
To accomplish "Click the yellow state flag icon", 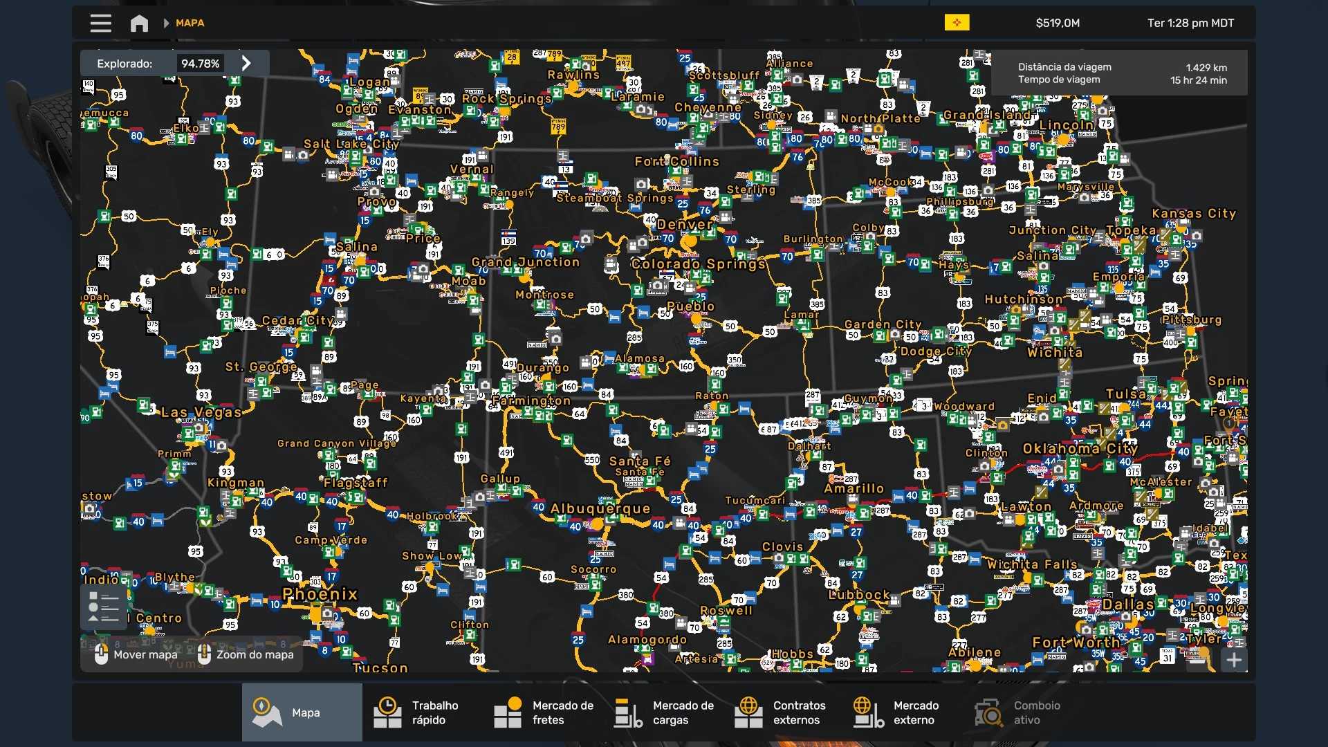I will (957, 23).
